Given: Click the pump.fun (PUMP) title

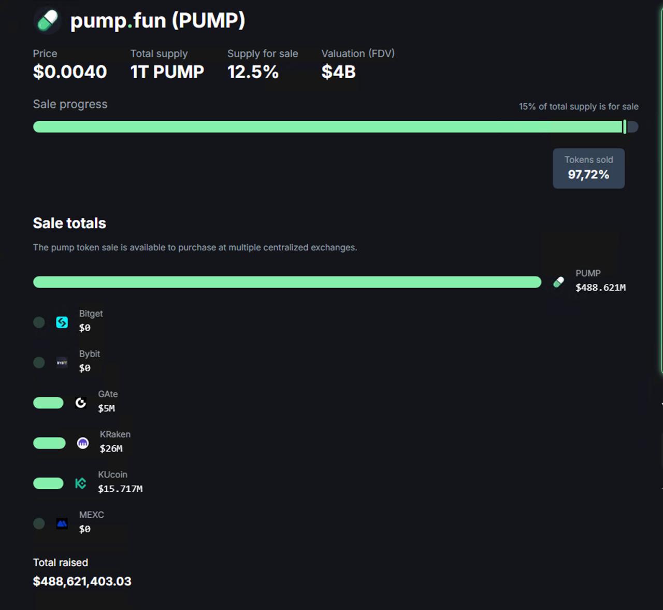Looking at the screenshot, I should (157, 21).
